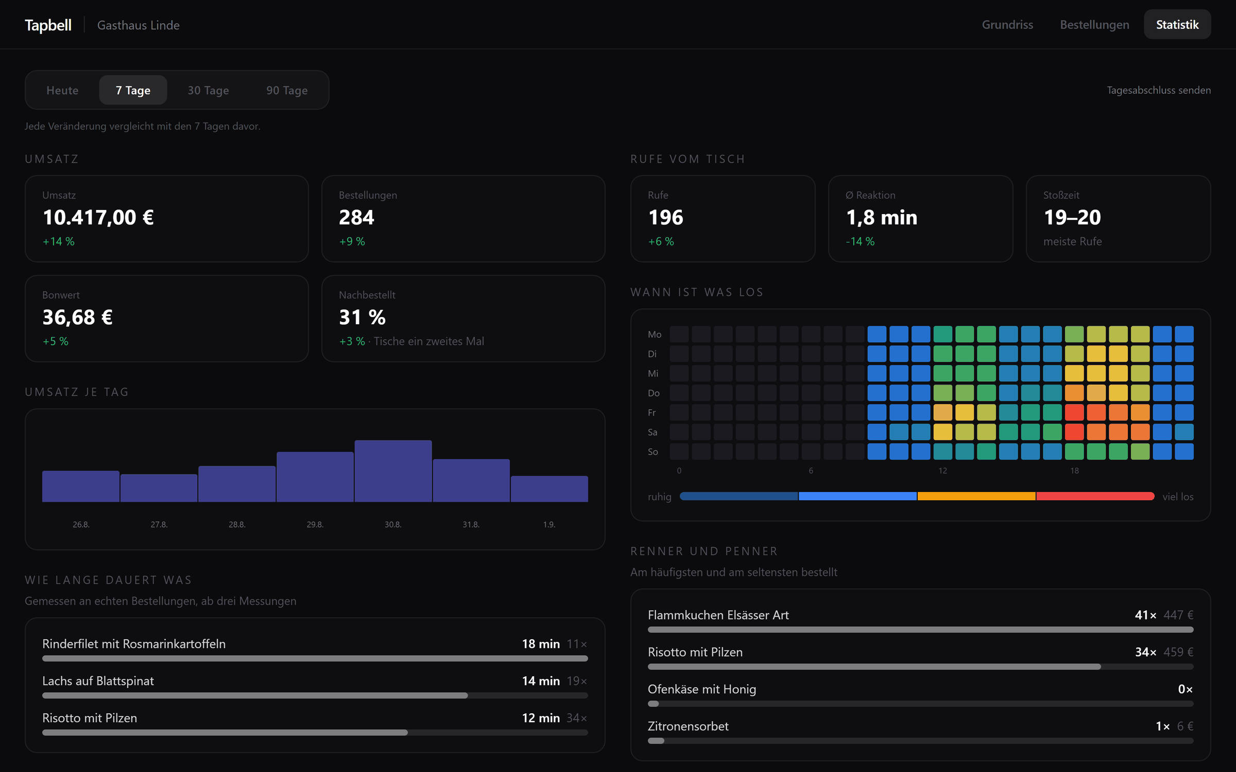Click the revenue bar for 27.8.

(159, 488)
